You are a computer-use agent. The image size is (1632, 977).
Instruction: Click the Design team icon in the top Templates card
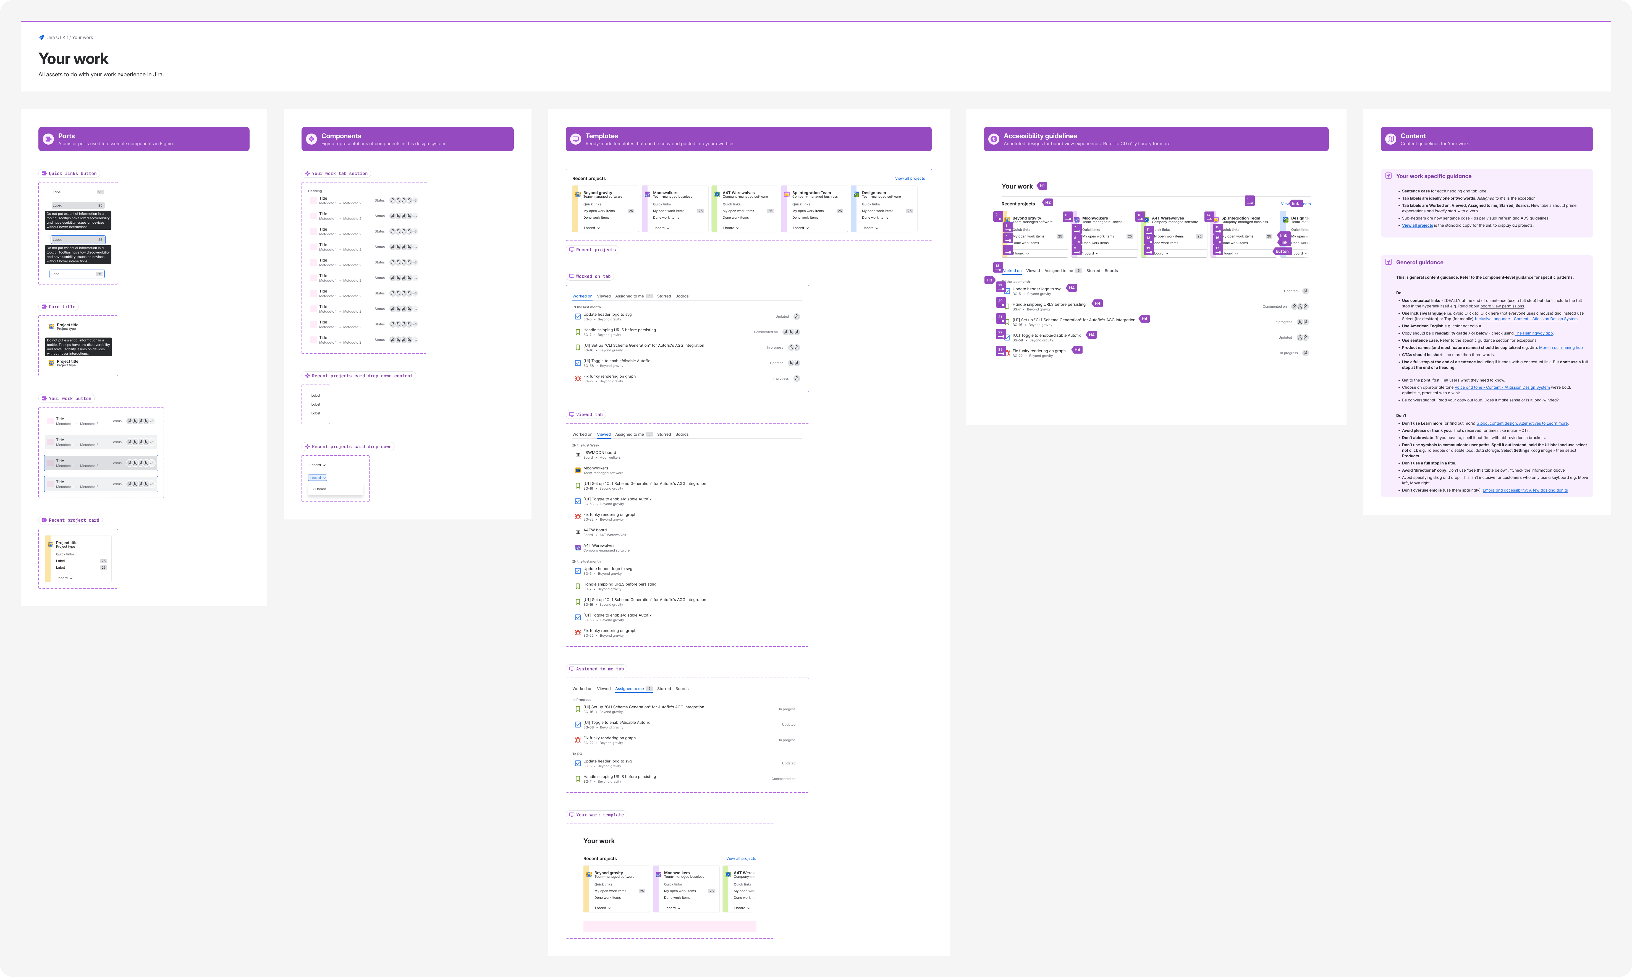coord(856,194)
